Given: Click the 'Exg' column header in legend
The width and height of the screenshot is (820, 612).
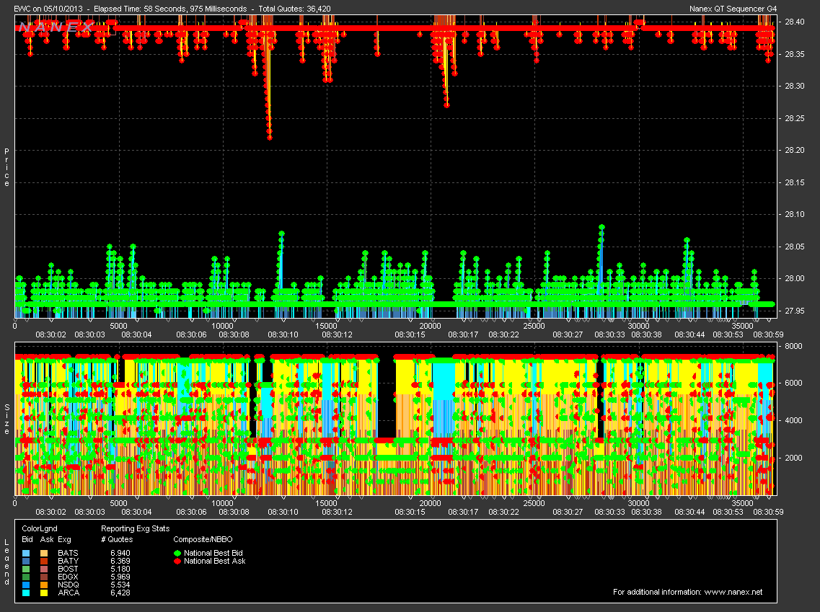Looking at the screenshot, I should 64,539.
